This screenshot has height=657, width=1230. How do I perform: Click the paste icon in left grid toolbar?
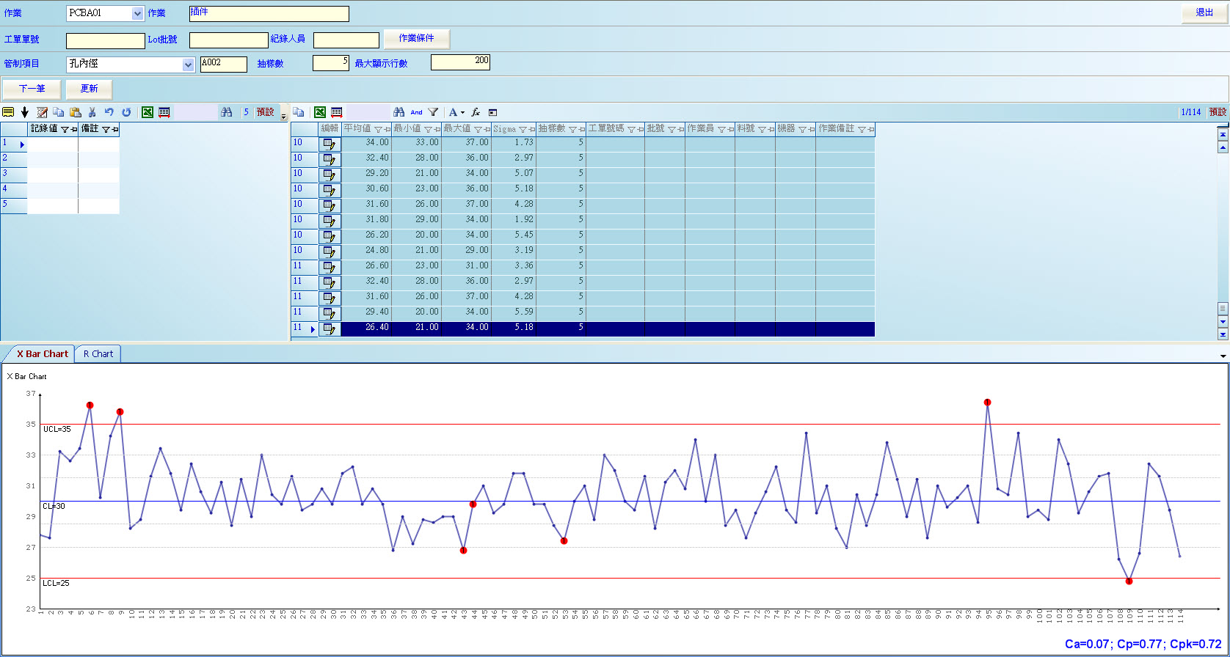tap(75, 112)
